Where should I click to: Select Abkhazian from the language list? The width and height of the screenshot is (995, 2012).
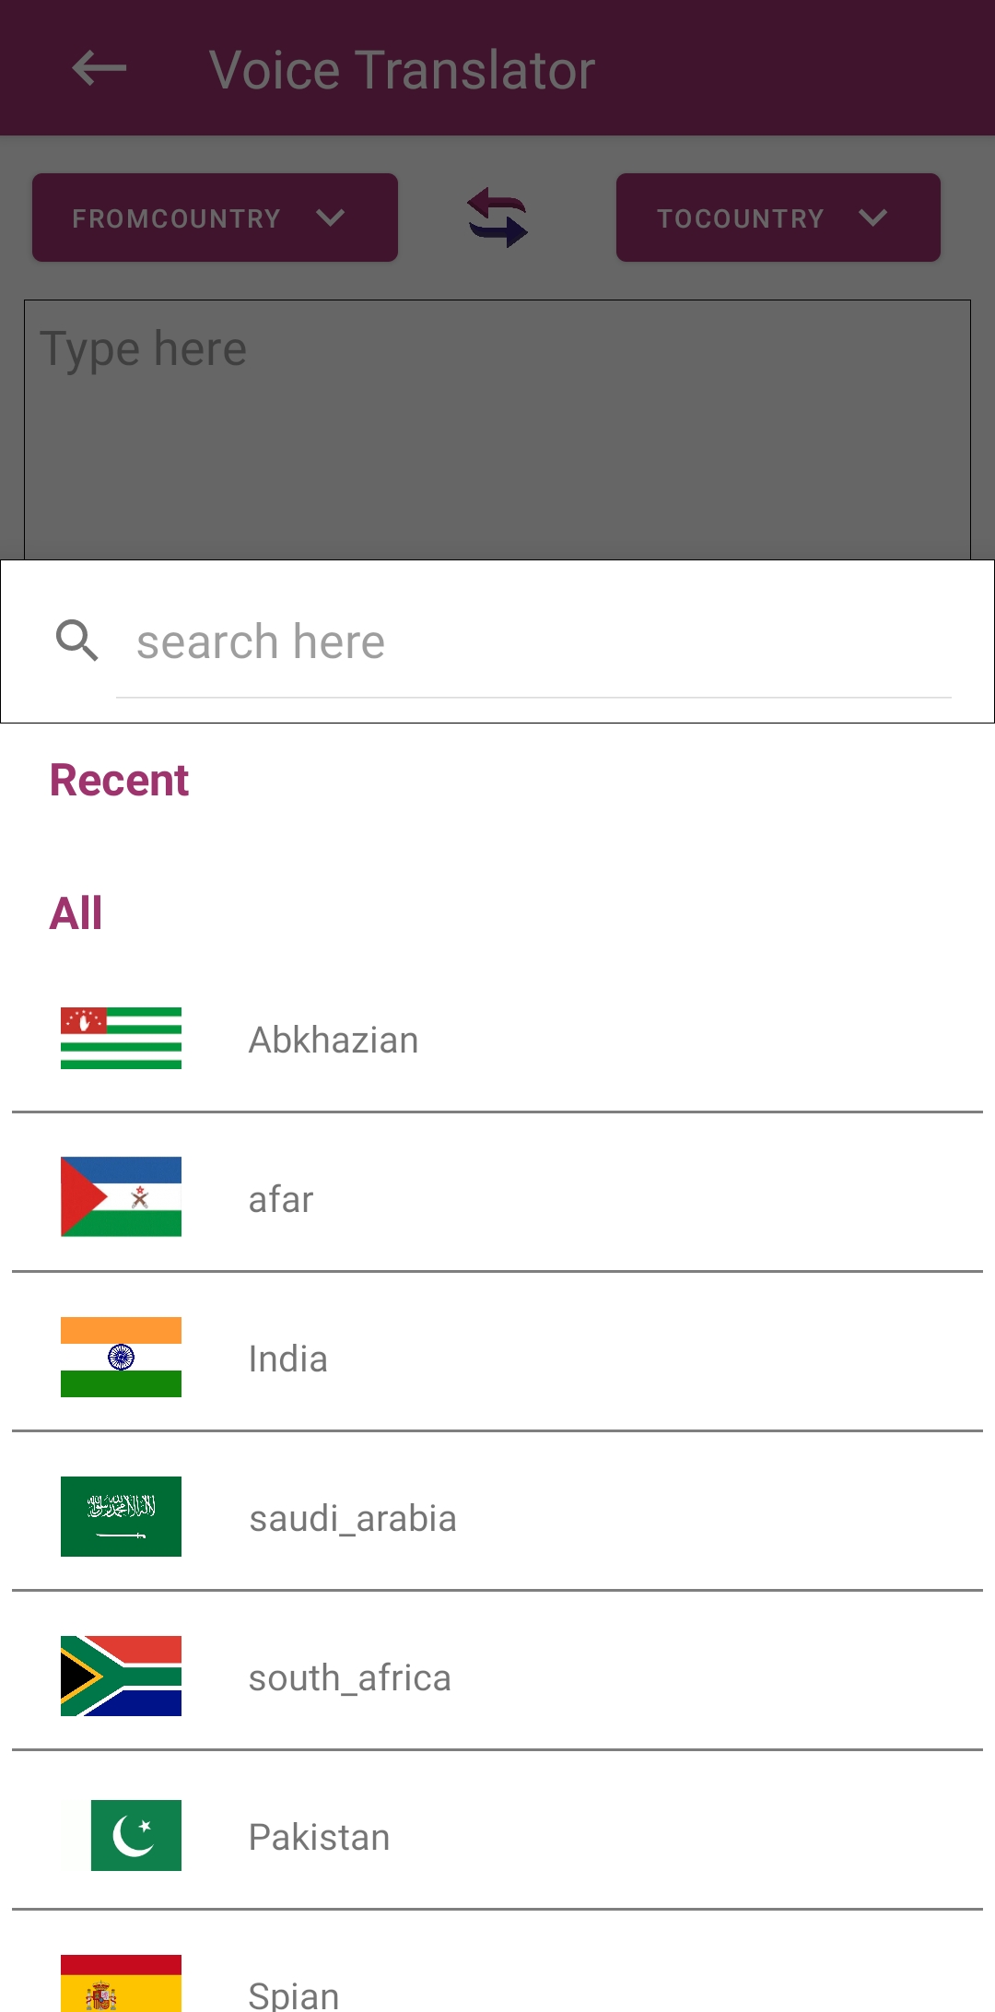pos(334,1041)
